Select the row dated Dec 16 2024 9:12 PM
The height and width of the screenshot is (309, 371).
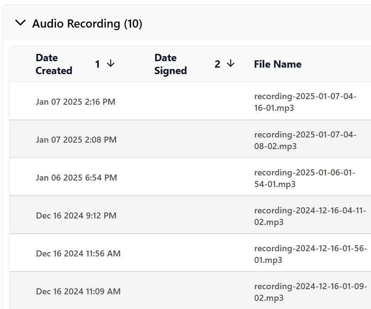click(x=76, y=216)
